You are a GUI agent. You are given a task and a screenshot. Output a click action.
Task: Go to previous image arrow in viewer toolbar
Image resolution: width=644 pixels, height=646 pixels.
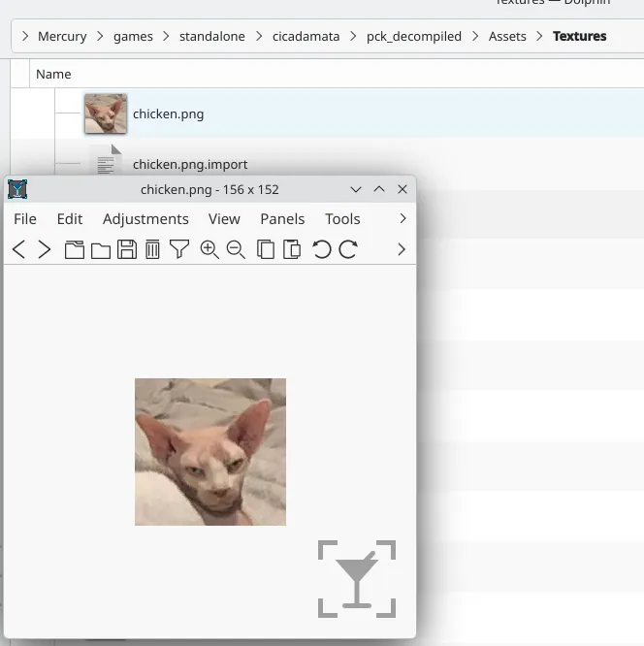(x=19, y=249)
